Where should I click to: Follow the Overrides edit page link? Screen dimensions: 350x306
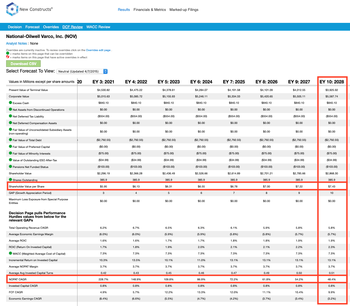(98, 50)
